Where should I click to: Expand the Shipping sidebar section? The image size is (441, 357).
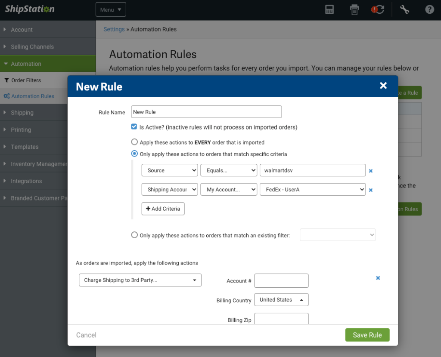click(x=34, y=113)
